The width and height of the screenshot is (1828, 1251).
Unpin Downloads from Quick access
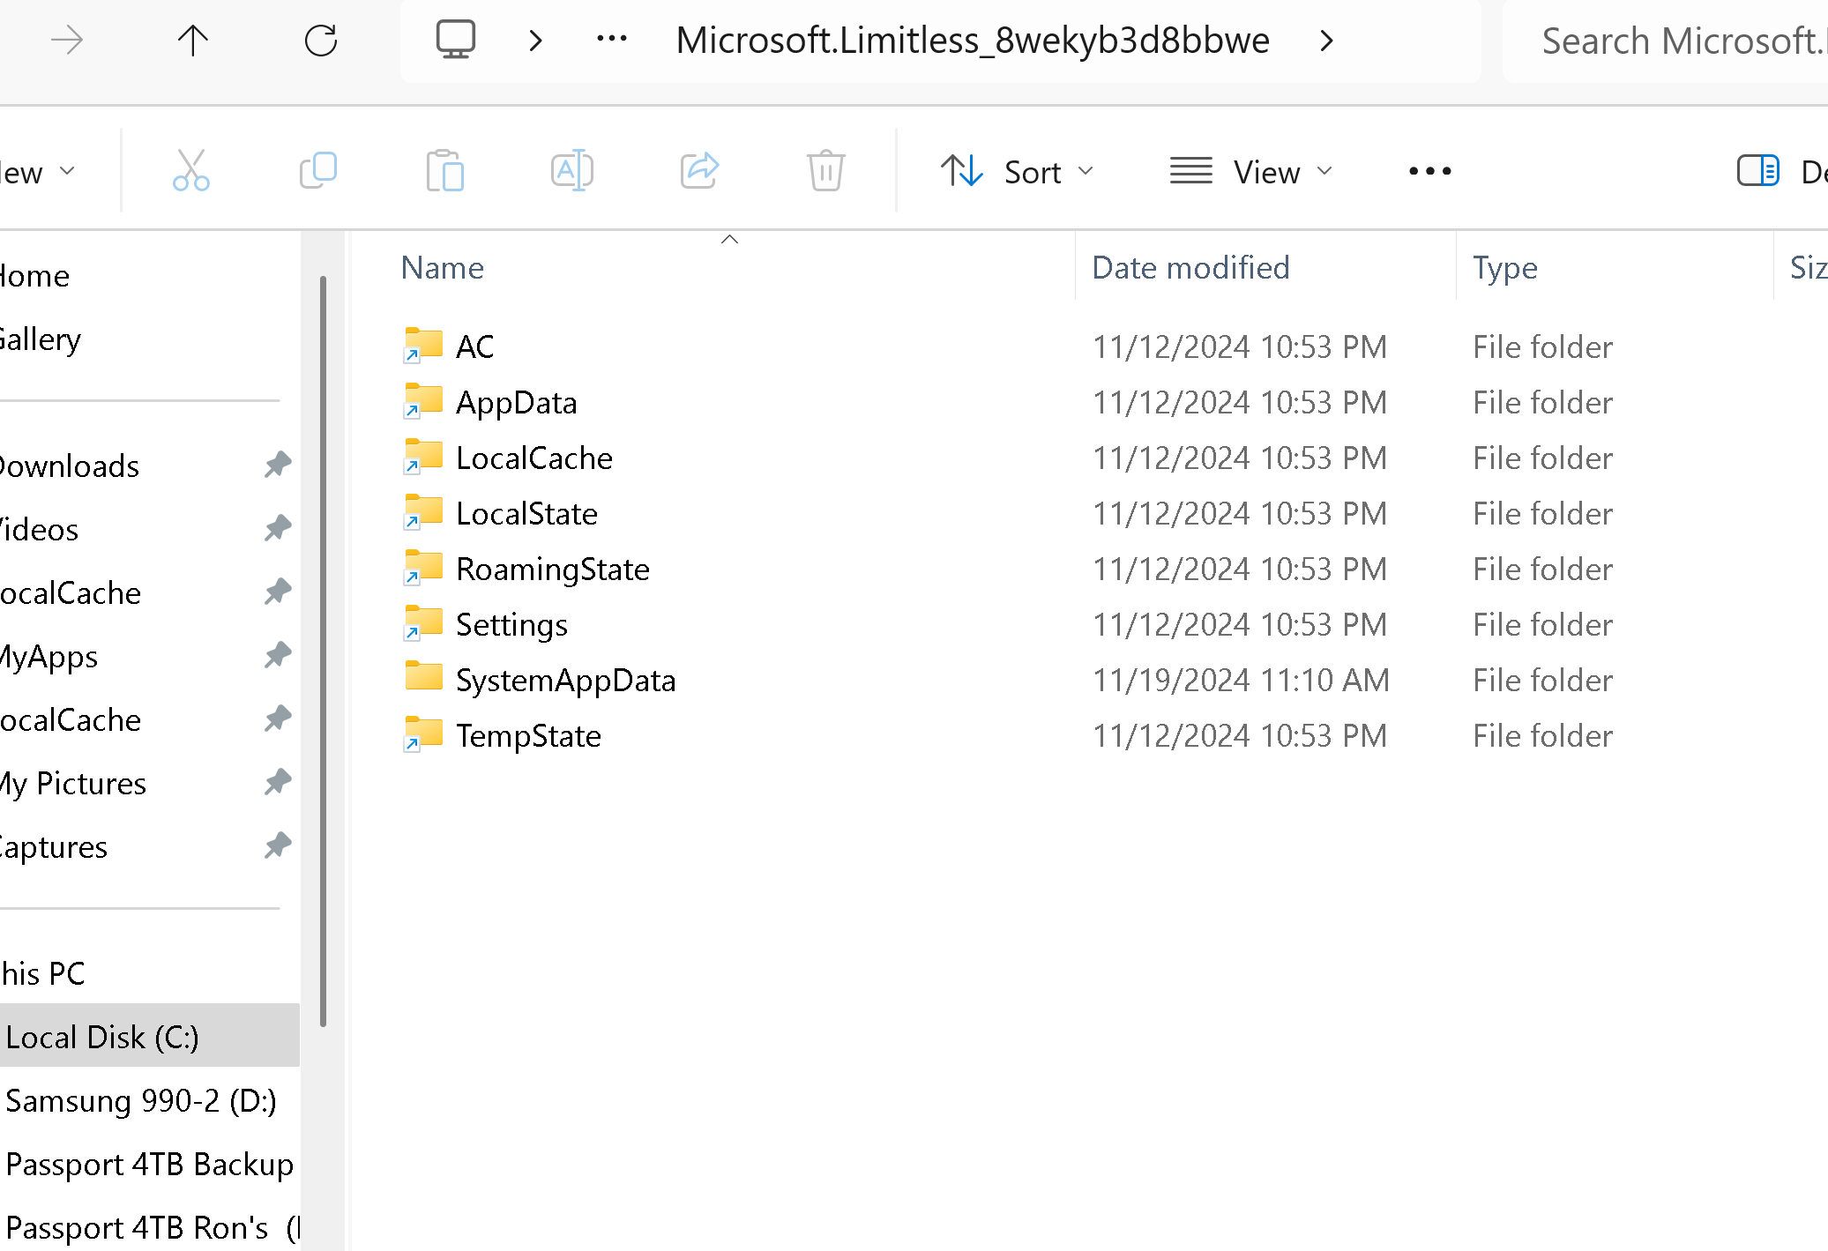(278, 465)
